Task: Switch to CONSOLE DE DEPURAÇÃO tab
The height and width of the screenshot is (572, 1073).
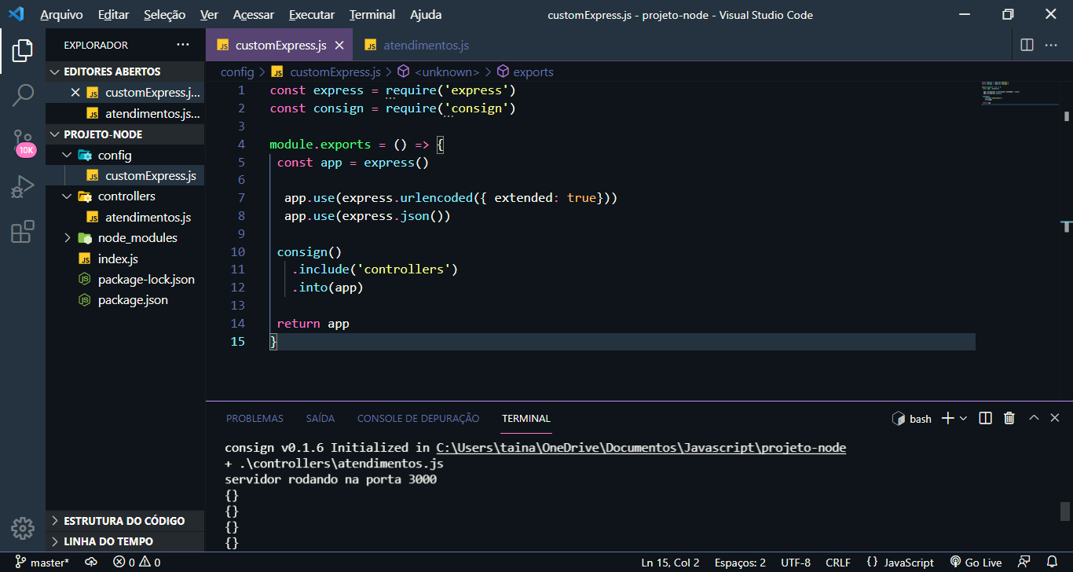Action: [x=418, y=419]
